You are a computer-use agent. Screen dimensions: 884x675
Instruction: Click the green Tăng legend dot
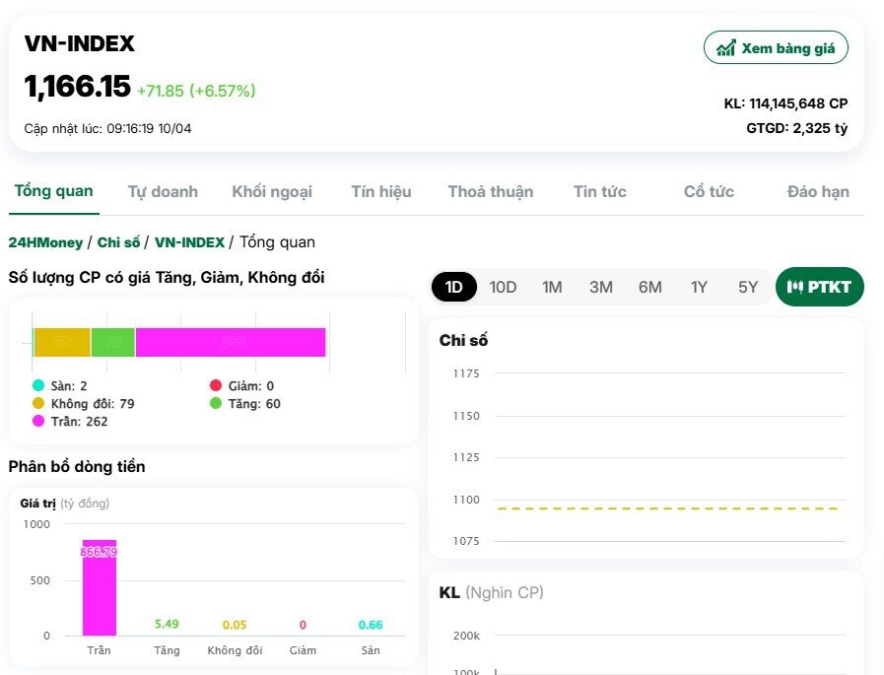(216, 403)
